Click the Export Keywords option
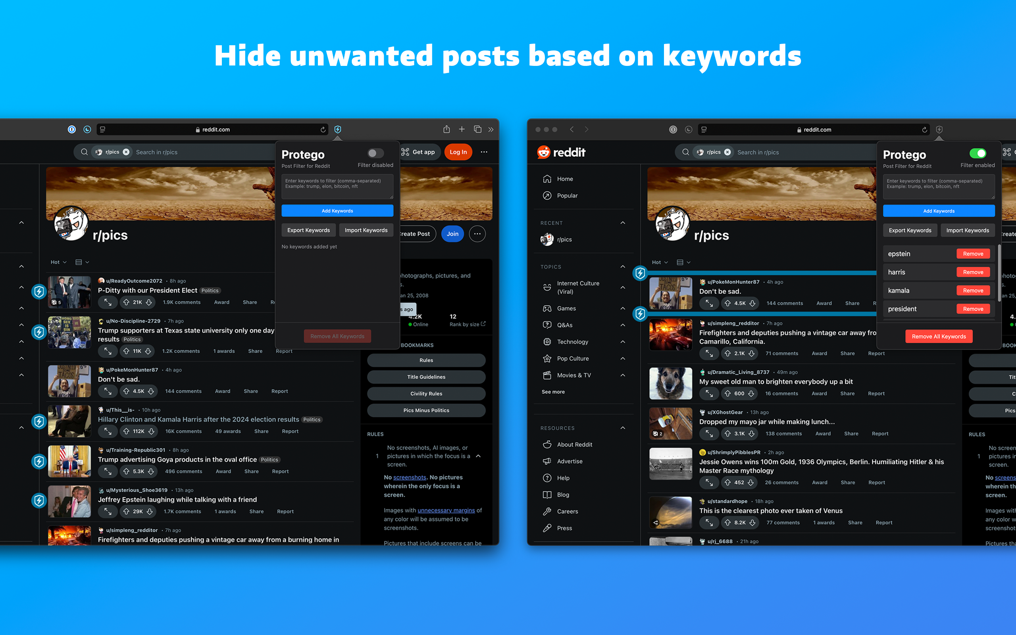 [308, 230]
